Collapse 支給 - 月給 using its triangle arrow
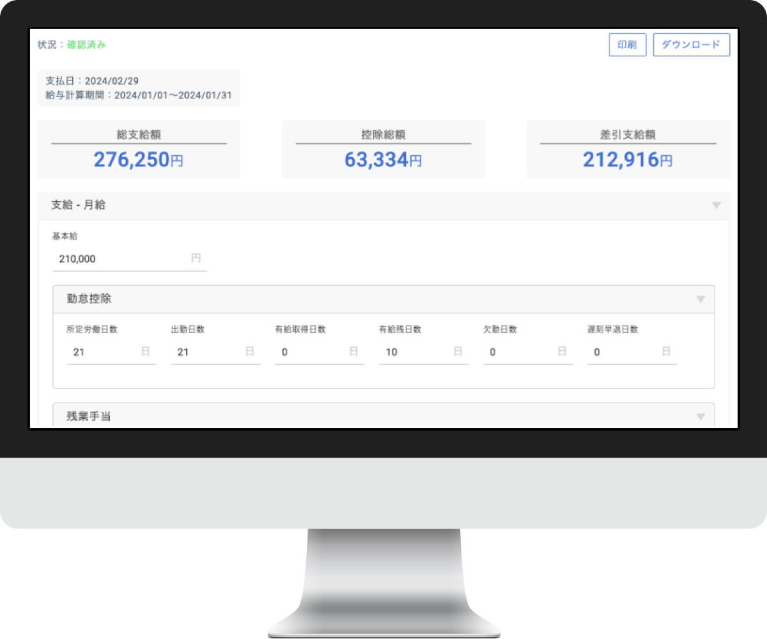This screenshot has height=639, width=767. 716,206
